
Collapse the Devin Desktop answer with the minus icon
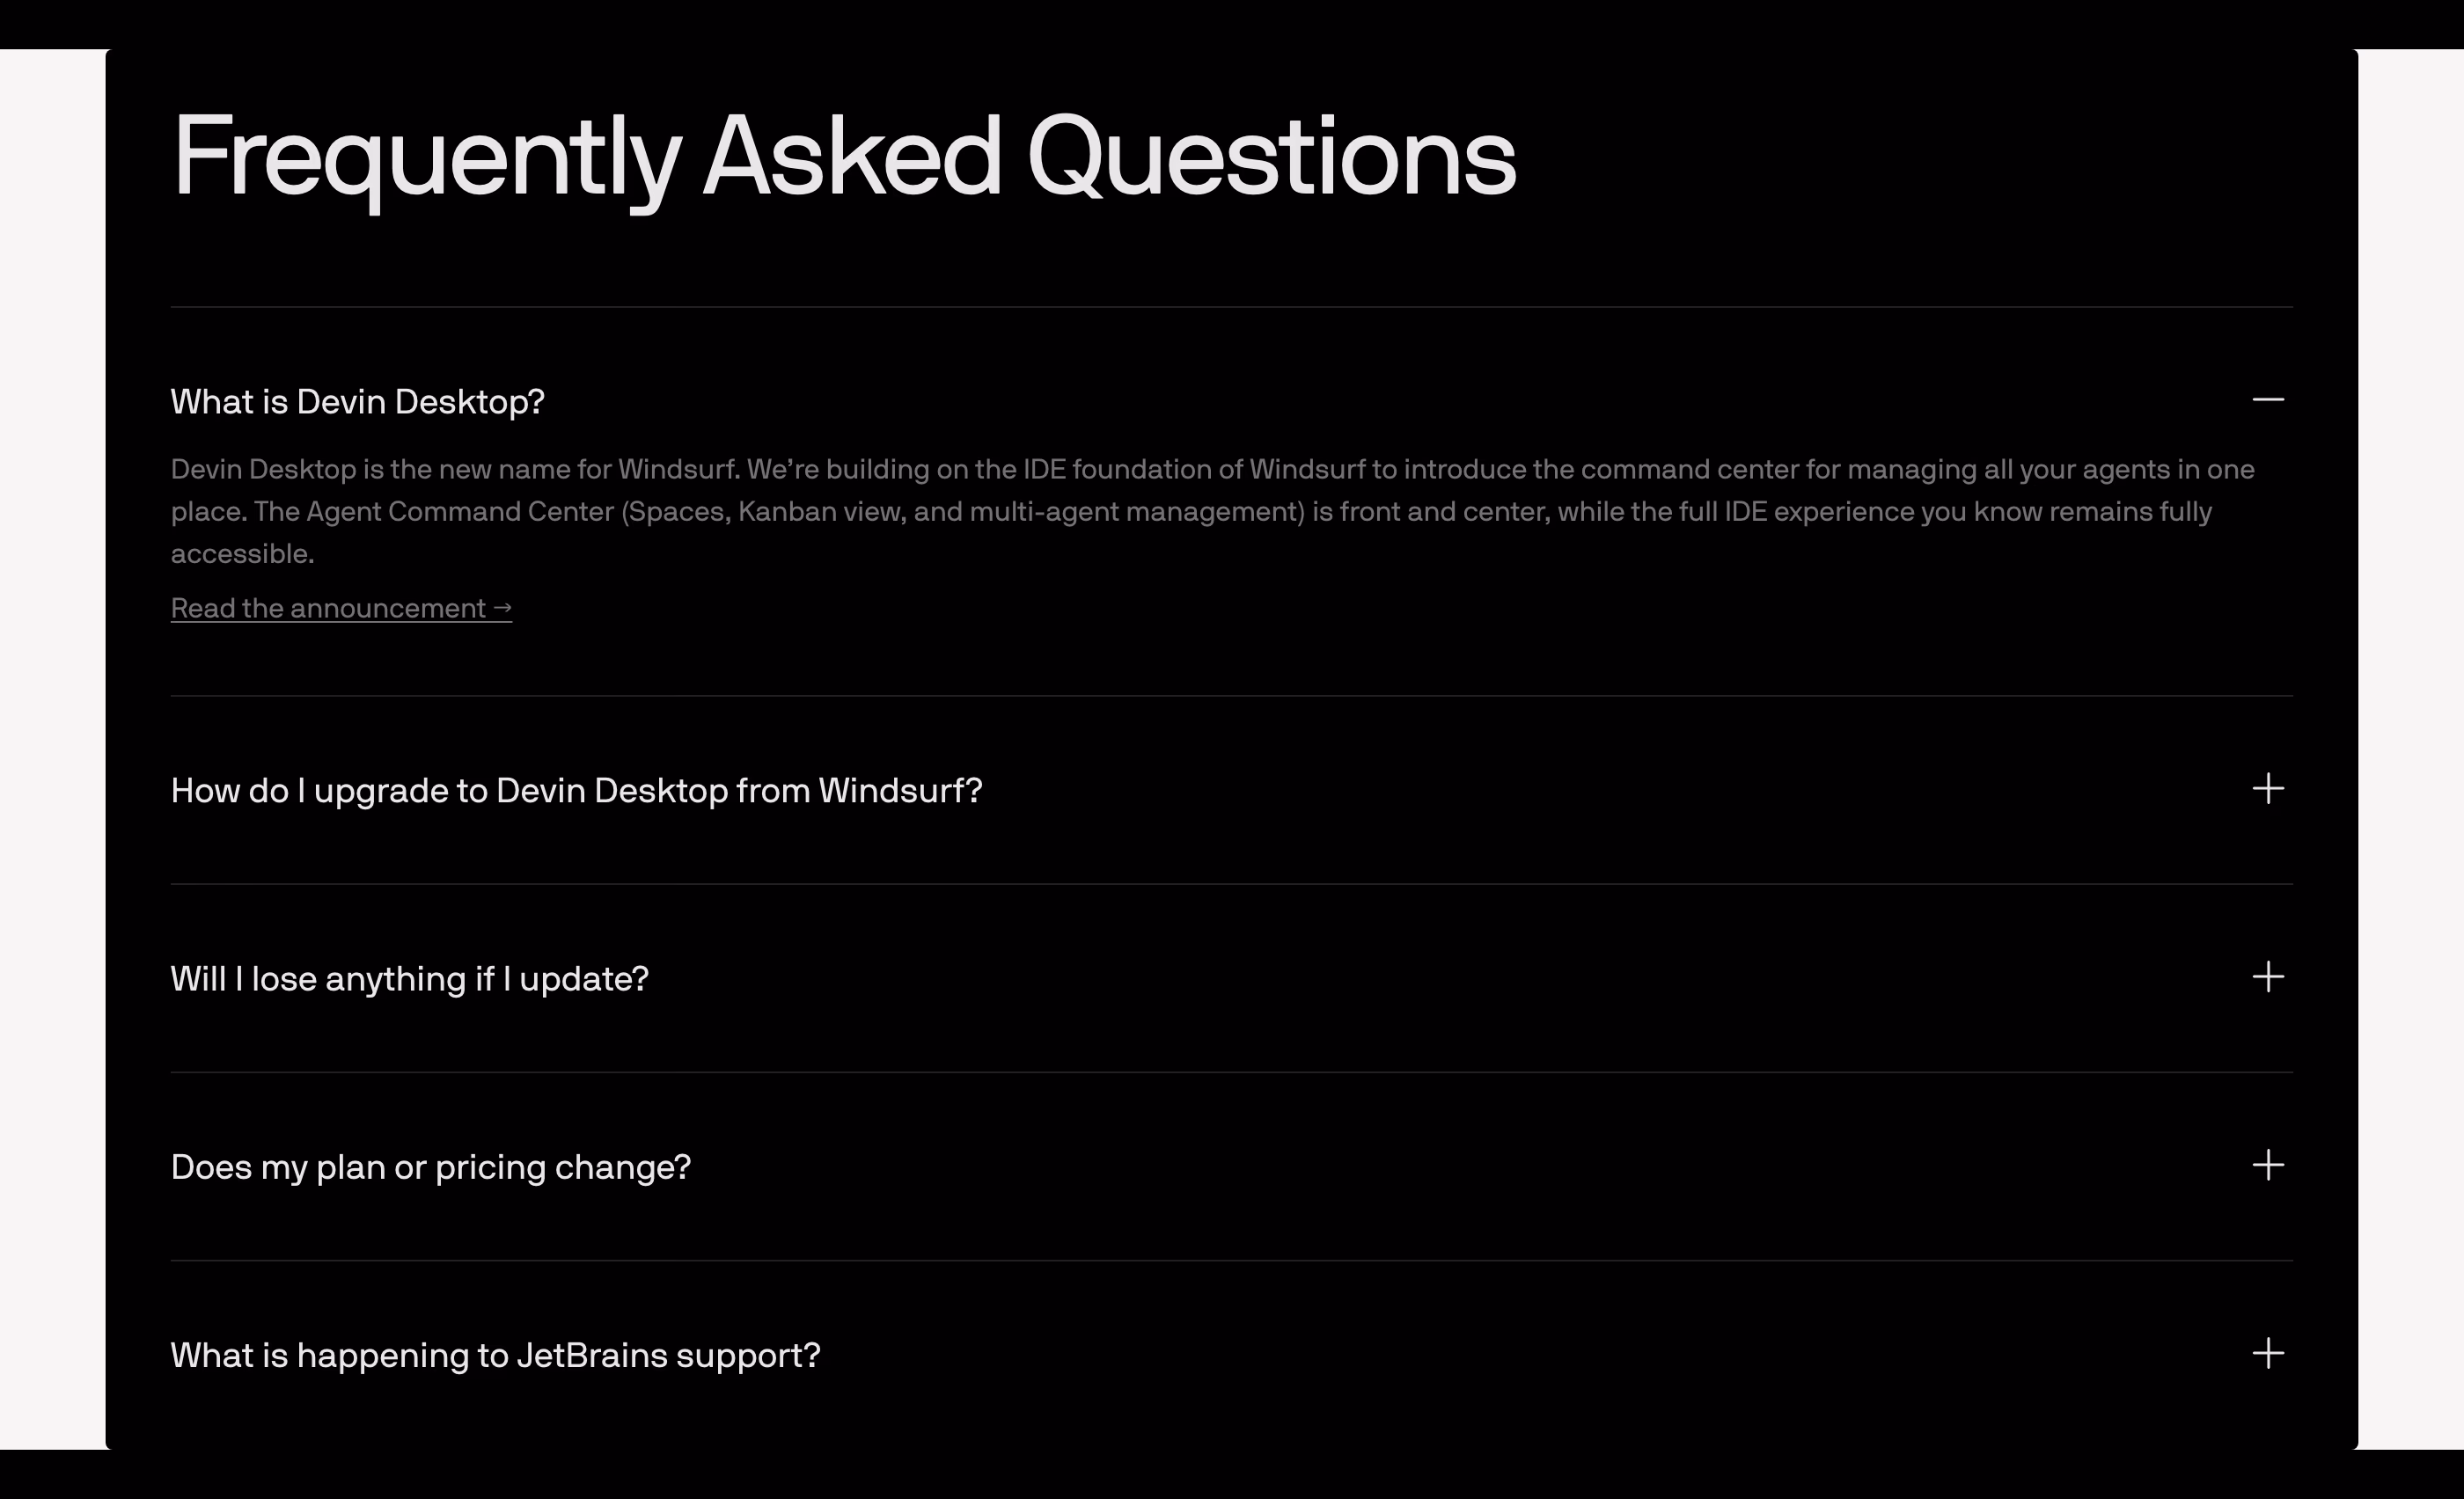pos(2268,399)
